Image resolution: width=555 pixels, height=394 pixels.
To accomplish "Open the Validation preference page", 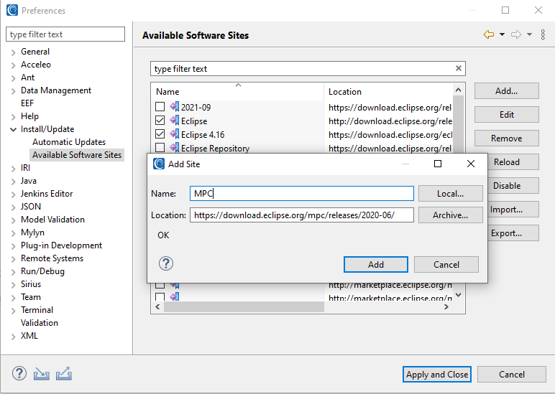I will (40, 323).
